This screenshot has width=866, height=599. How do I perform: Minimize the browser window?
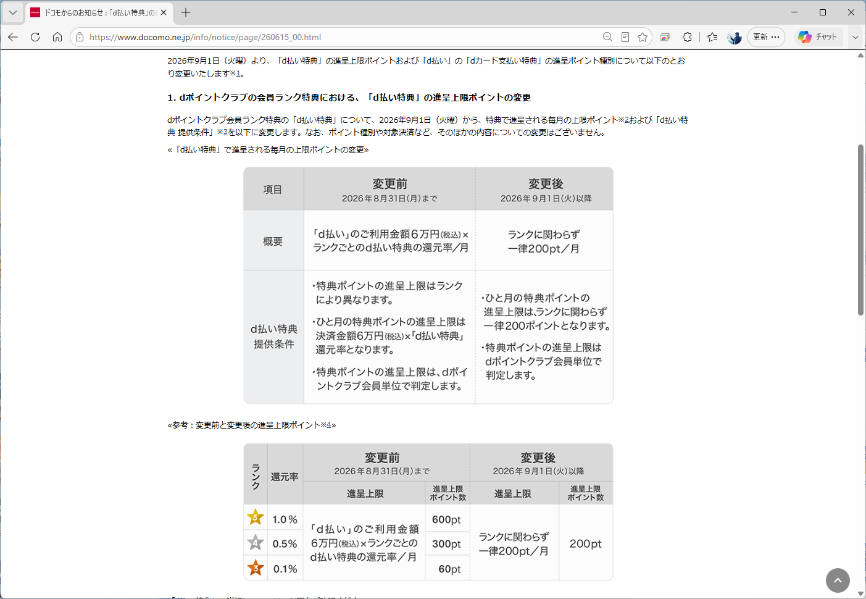[794, 12]
